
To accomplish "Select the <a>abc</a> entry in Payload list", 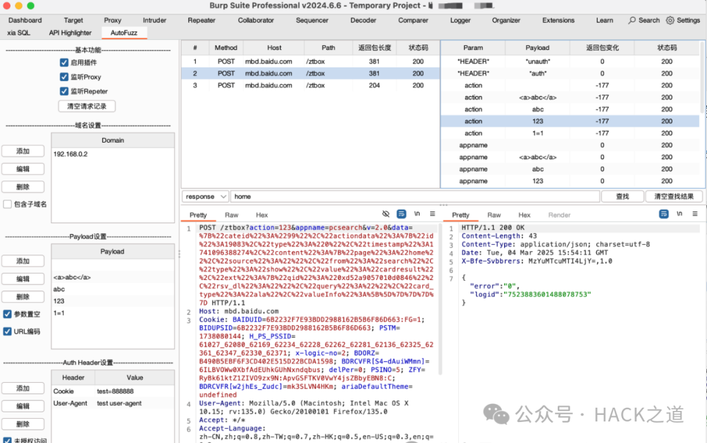I will 113,277.
